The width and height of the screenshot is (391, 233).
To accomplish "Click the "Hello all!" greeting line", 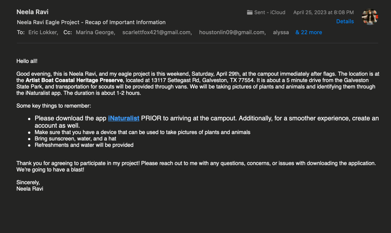I will [x=27, y=61].
